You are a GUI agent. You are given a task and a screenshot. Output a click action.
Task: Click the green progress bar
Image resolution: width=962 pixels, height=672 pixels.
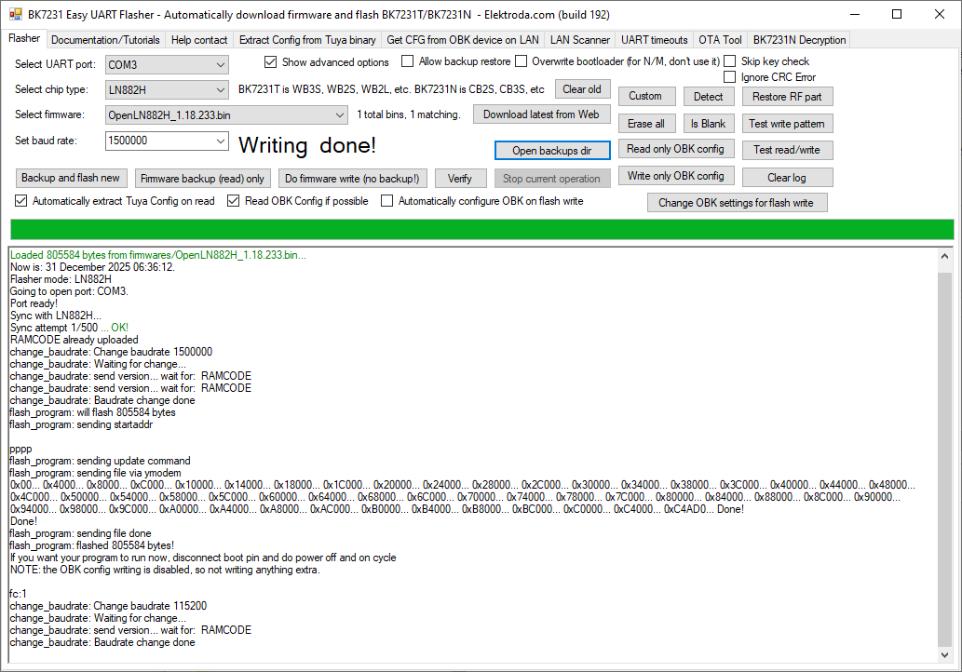click(481, 229)
